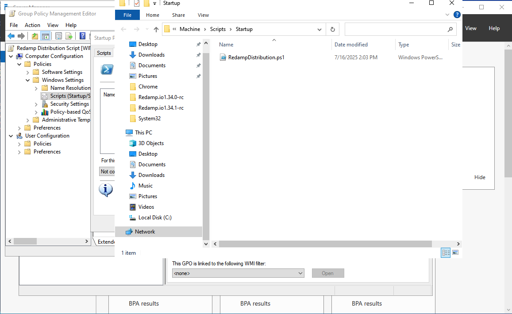Click the back arrow in Group Policy toolbar
This screenshot has width=512, height=314.
(11, 36)
